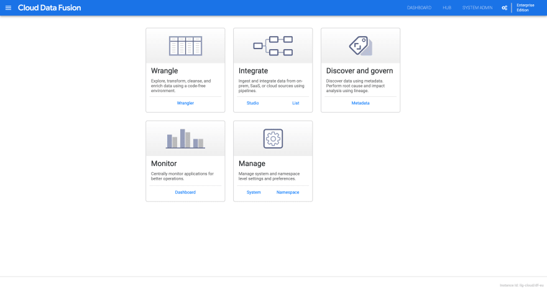This screenshot has height=294, width=547.
Task: Click the Instance Id text in footer
Action: (x=522, y=285)
